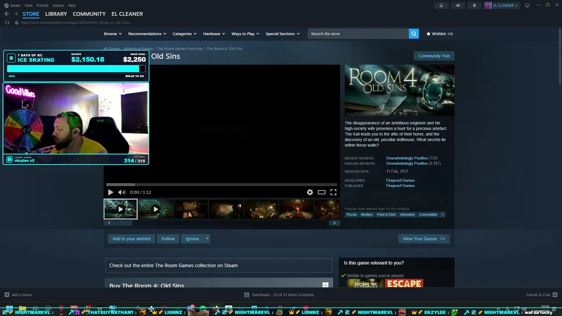
Task: Click the media strip scrollbar handle
Action: (123, 223)
